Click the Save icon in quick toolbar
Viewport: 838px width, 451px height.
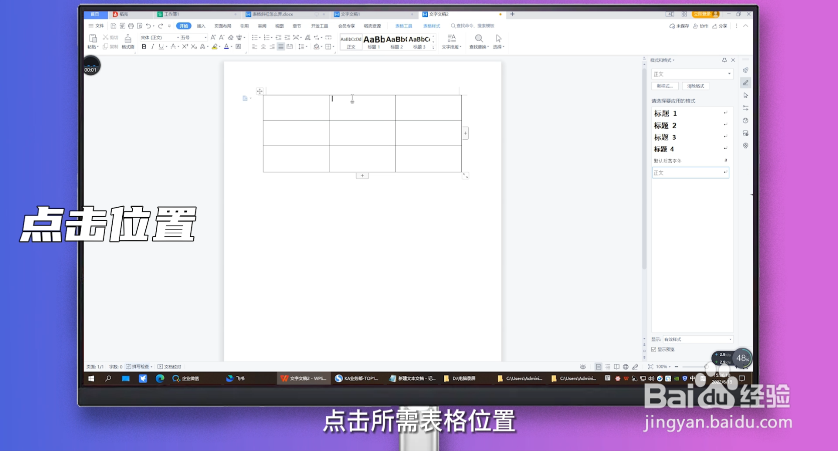point(114,26)
